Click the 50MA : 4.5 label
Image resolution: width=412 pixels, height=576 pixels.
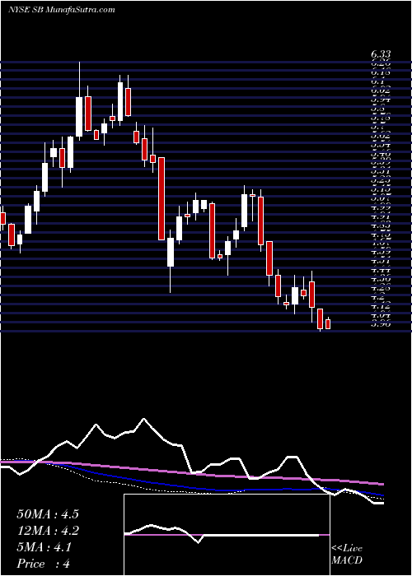pyautogui.click(x=48, y=514)
